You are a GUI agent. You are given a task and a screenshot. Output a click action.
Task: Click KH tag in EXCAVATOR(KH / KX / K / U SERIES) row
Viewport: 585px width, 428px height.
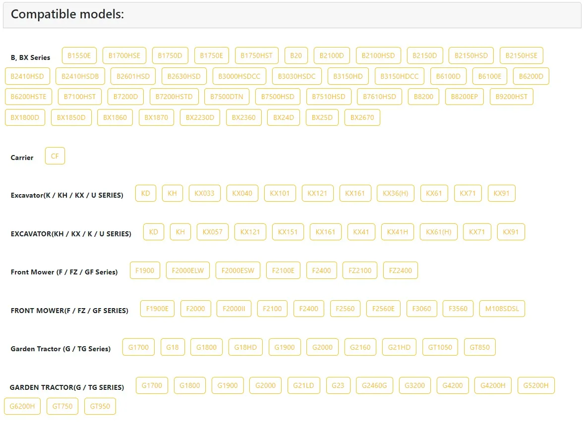pos(180,232)
